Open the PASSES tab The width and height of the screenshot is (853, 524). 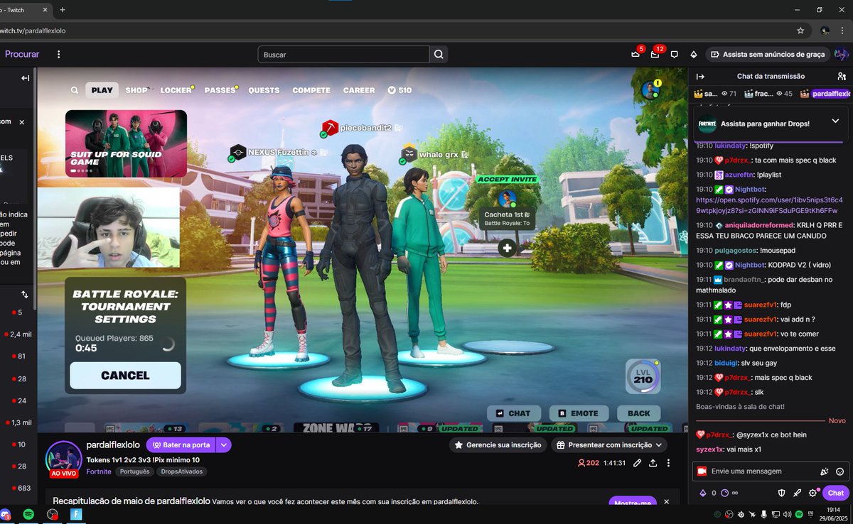click(220, 90)
